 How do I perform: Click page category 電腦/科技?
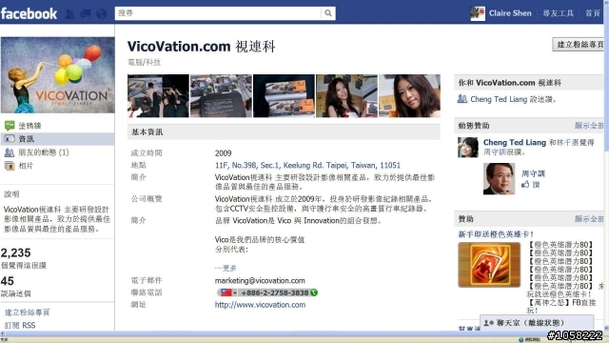[x=144, y=62]
